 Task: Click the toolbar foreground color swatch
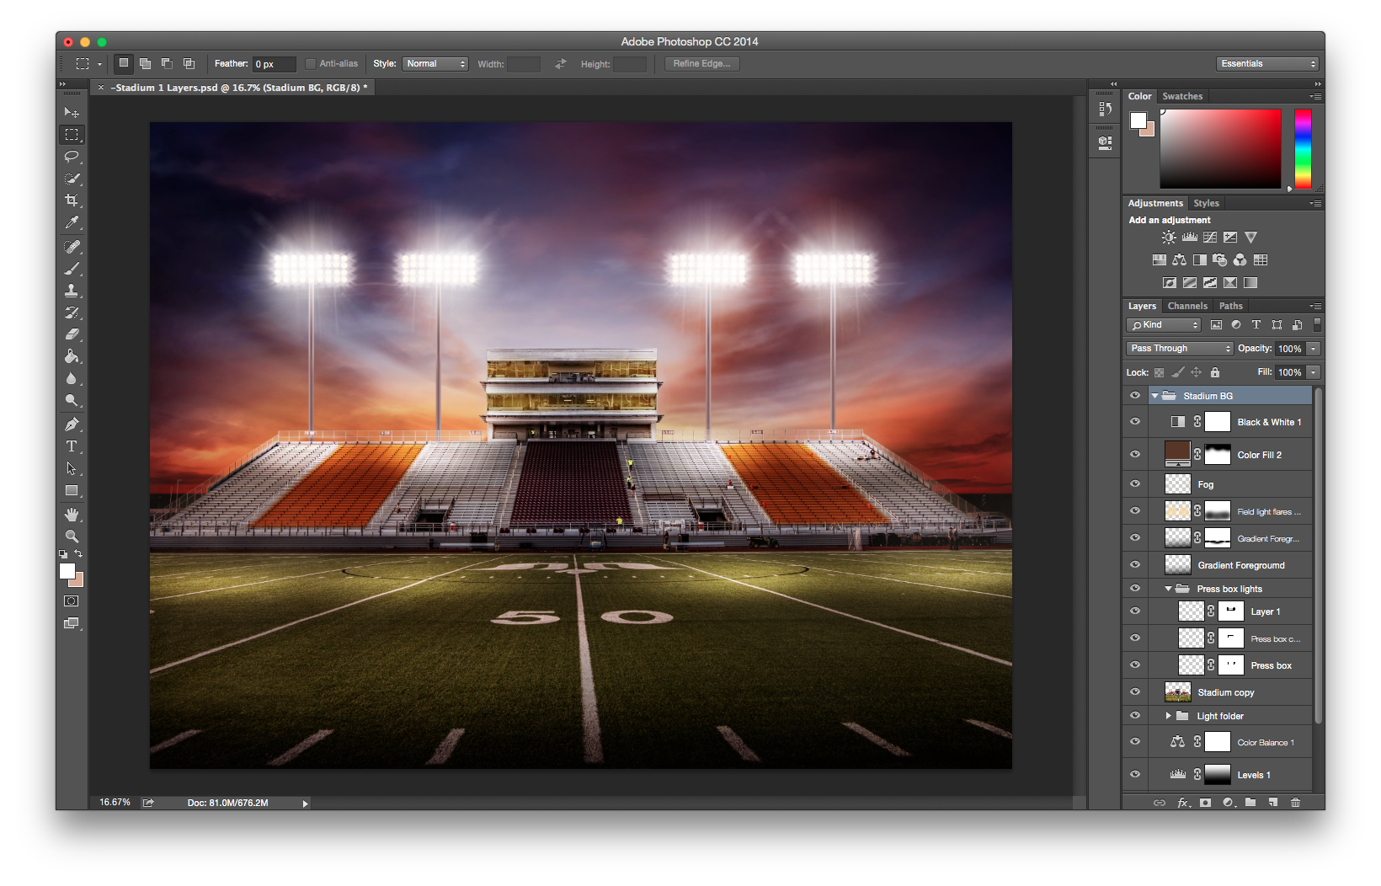(x=67, y=571)
